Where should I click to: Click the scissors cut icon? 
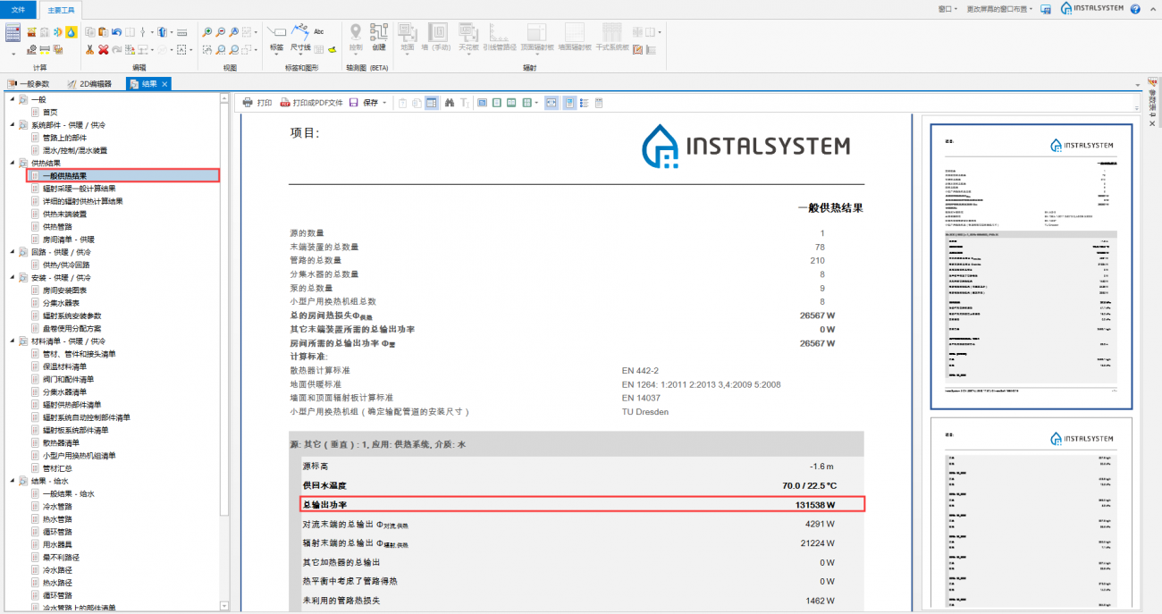click(90, 50)
